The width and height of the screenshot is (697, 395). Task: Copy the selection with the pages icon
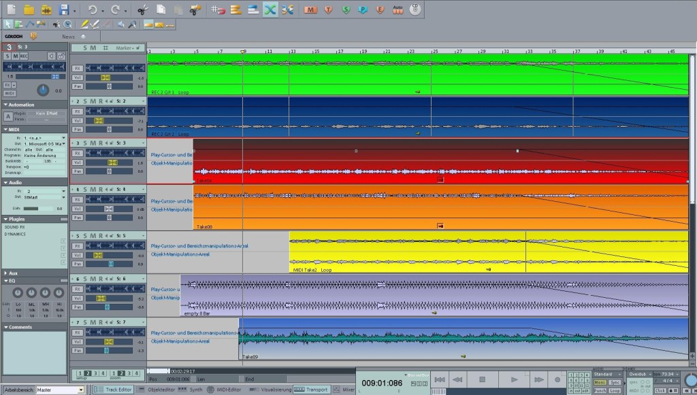tap(161, 10)
